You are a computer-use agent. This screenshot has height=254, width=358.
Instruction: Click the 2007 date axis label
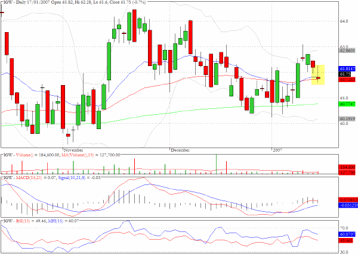click(277, 150)
